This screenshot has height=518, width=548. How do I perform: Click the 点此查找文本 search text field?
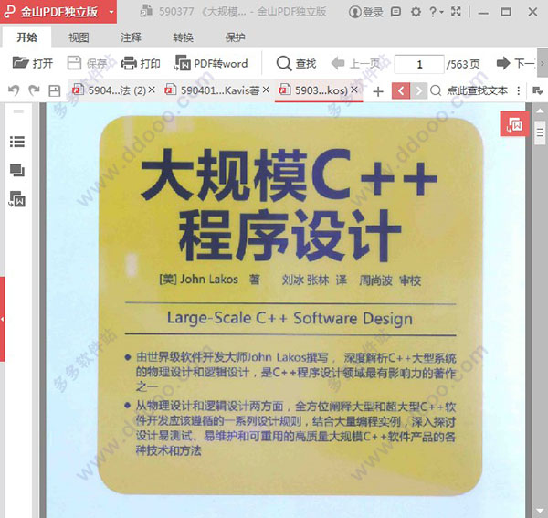477,90
